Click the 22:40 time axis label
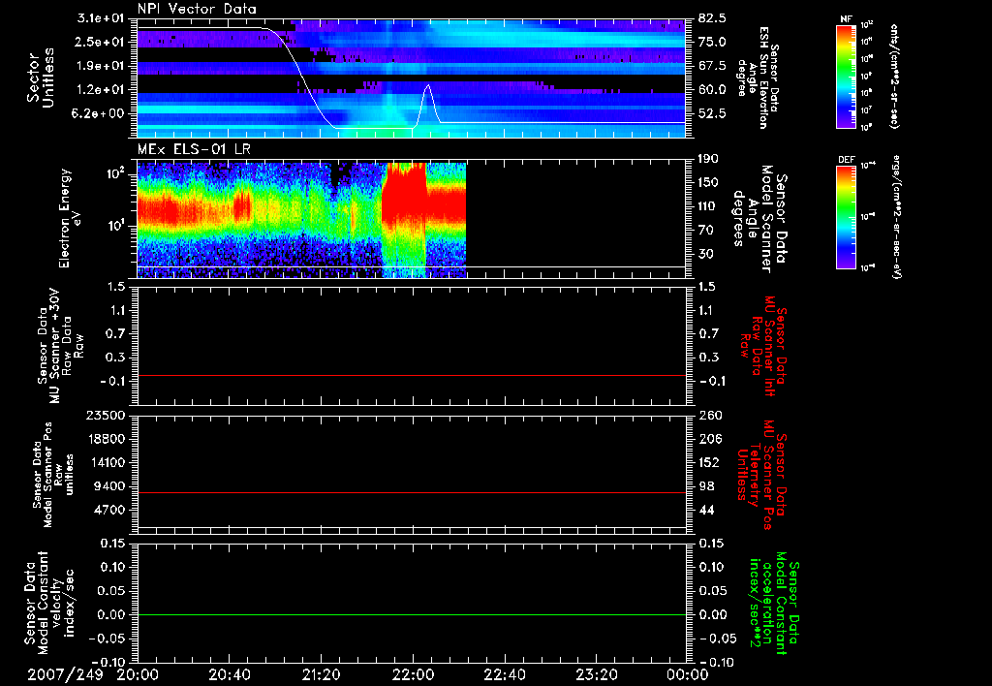The height and width of the screenshot is (686, 992). [504, 674]
